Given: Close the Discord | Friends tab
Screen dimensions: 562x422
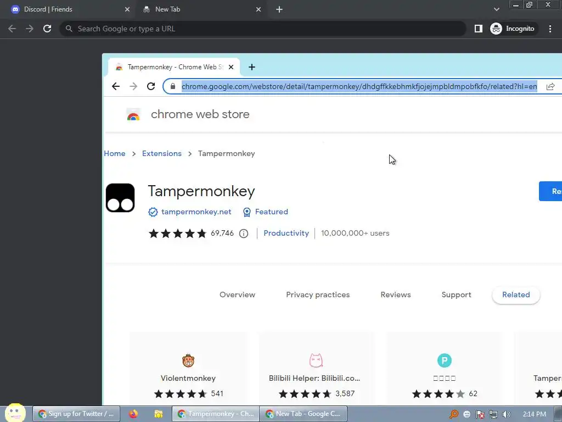Looking at the screenshot, I should tap(127, 9).
